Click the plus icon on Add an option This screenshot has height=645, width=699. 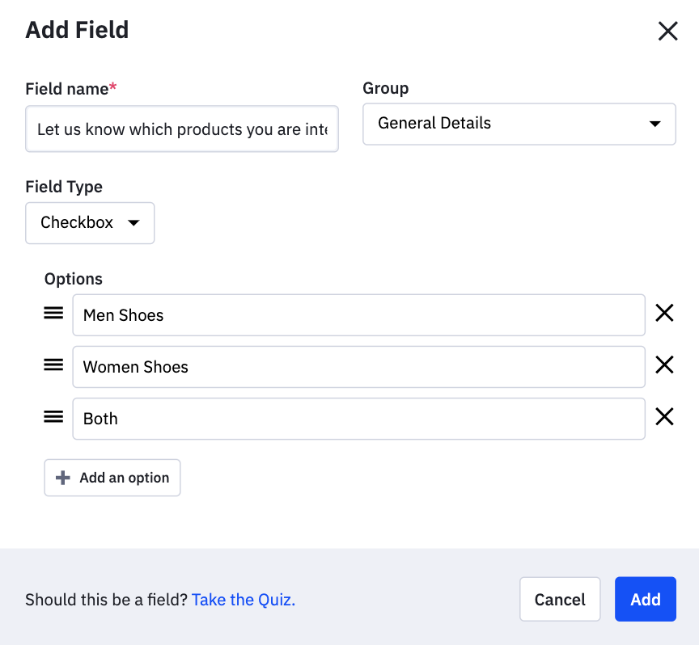62,477
